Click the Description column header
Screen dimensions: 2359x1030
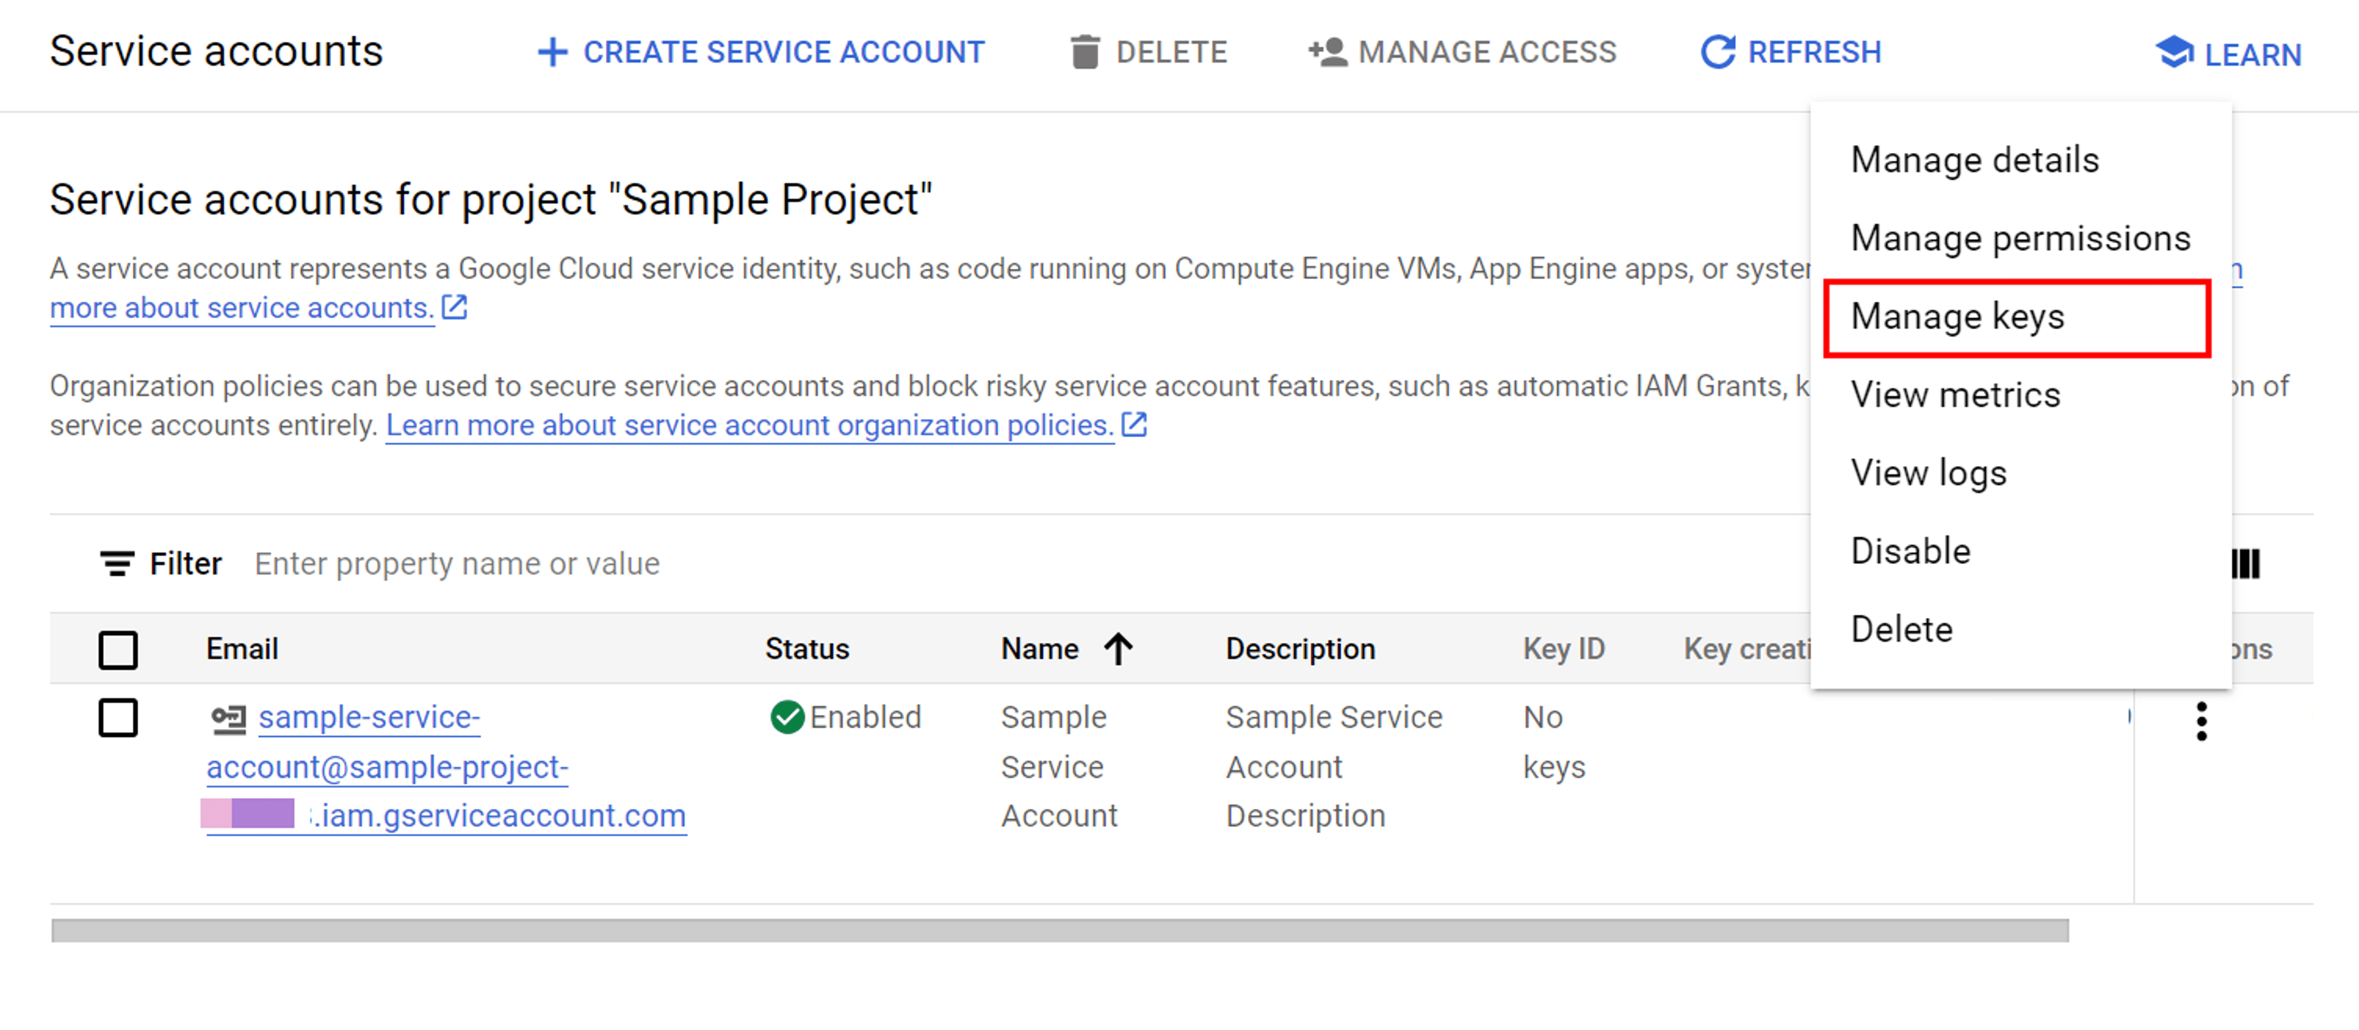[1301, 648]
